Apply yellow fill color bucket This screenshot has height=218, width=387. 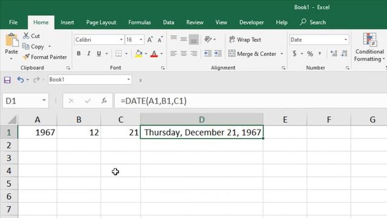pos(138,54)
